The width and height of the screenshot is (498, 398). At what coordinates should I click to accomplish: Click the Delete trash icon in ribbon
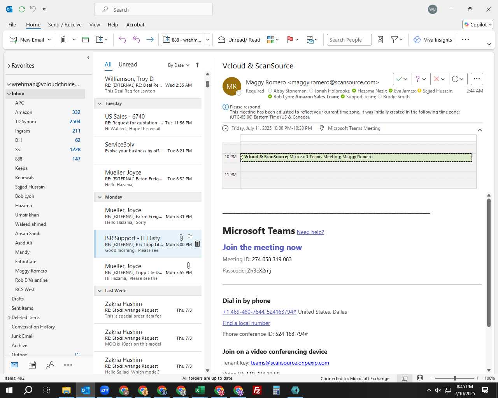64,40
